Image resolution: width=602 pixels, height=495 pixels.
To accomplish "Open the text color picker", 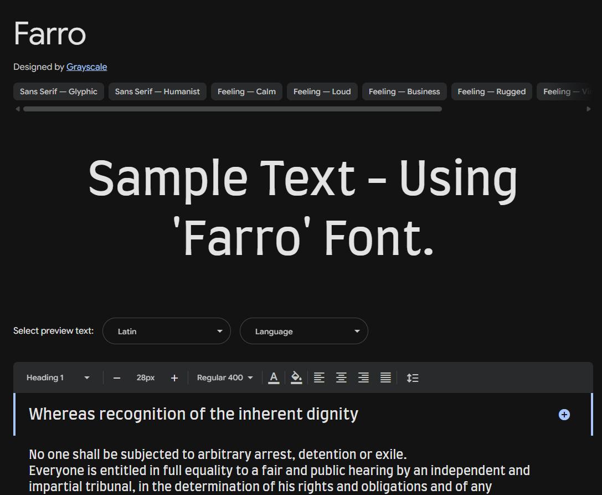I will coord(274,378).
